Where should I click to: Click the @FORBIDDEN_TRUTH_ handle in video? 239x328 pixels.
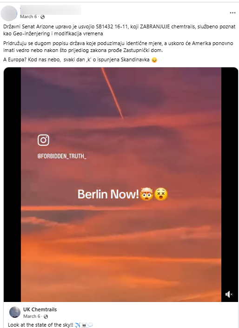click(x=62, y=156)
